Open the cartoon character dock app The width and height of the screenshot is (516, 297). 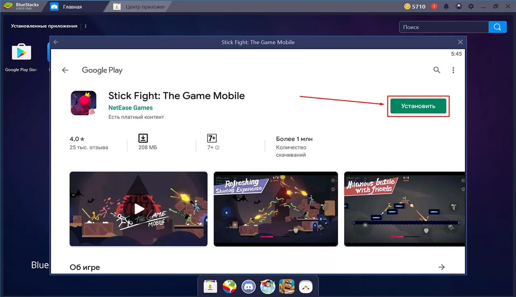click(x=268, y=286)
